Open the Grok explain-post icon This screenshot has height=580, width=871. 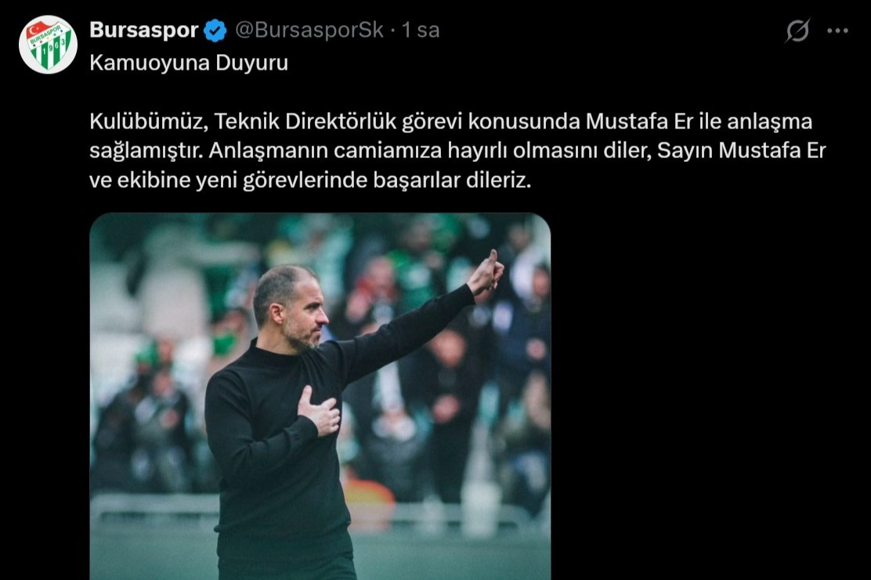click(797, 31)
